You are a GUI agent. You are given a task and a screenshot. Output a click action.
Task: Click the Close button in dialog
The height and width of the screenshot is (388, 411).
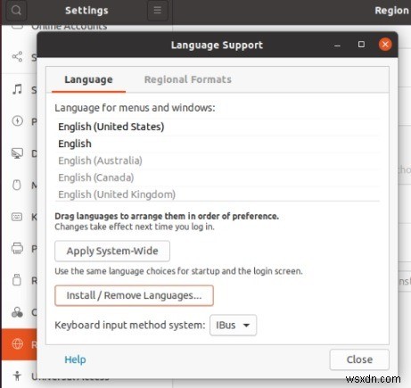pos(359,359)
